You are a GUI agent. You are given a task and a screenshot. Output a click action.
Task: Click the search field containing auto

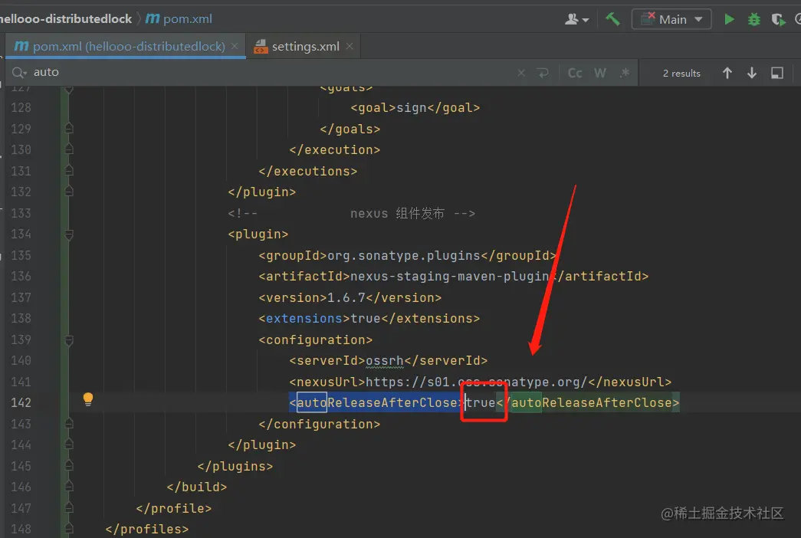pos(271,73)
